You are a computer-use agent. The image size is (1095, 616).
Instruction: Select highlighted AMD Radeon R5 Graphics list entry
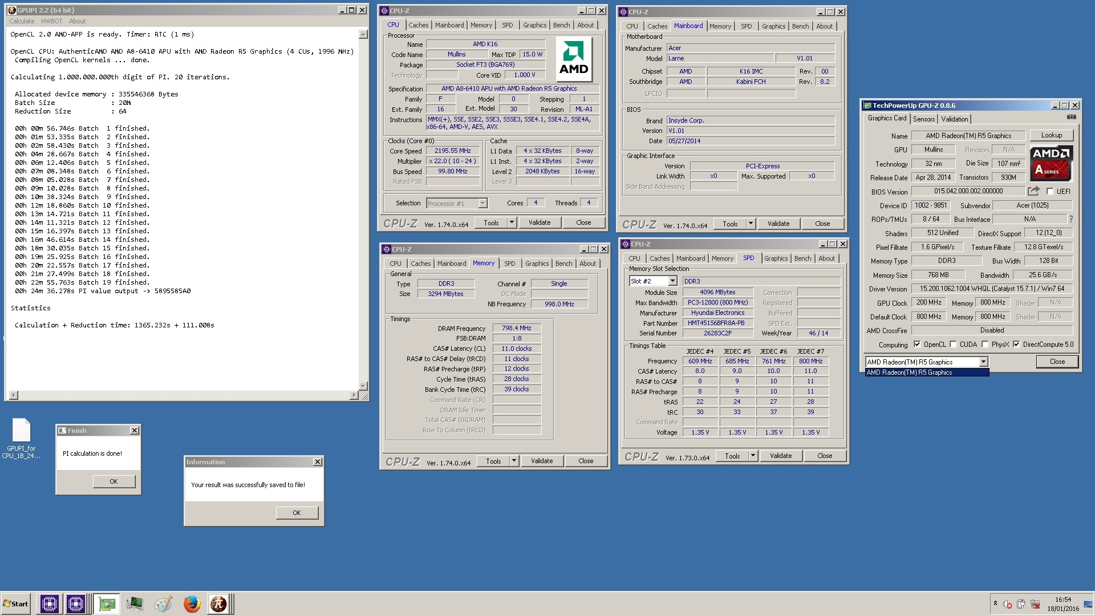[927, 372]
